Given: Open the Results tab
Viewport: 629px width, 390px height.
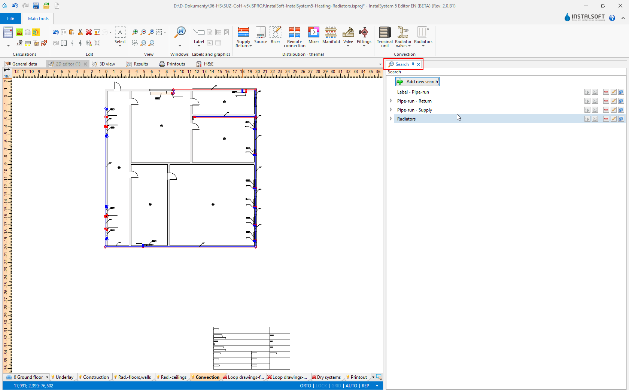Looking at the screenshot, I should 137,64.
